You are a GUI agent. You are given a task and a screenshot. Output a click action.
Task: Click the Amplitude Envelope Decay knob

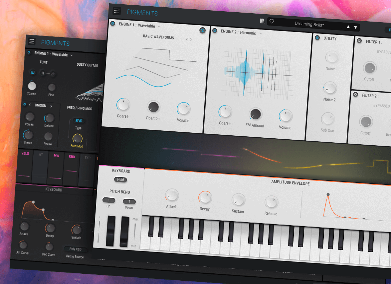205,197
